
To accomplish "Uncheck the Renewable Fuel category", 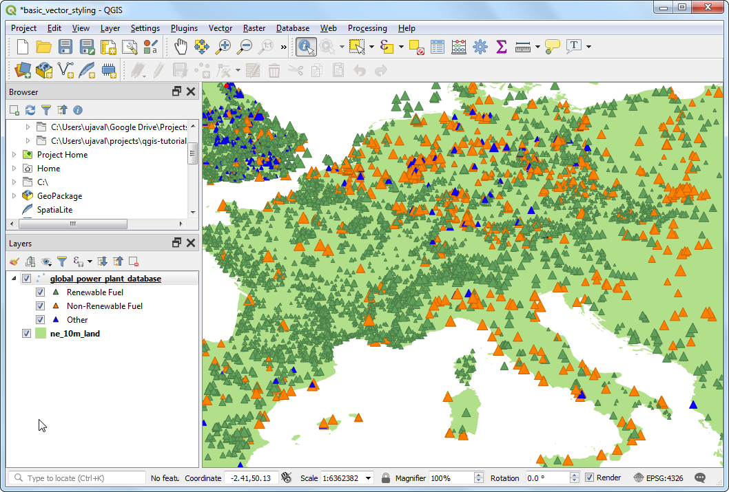I will (41, 292).
